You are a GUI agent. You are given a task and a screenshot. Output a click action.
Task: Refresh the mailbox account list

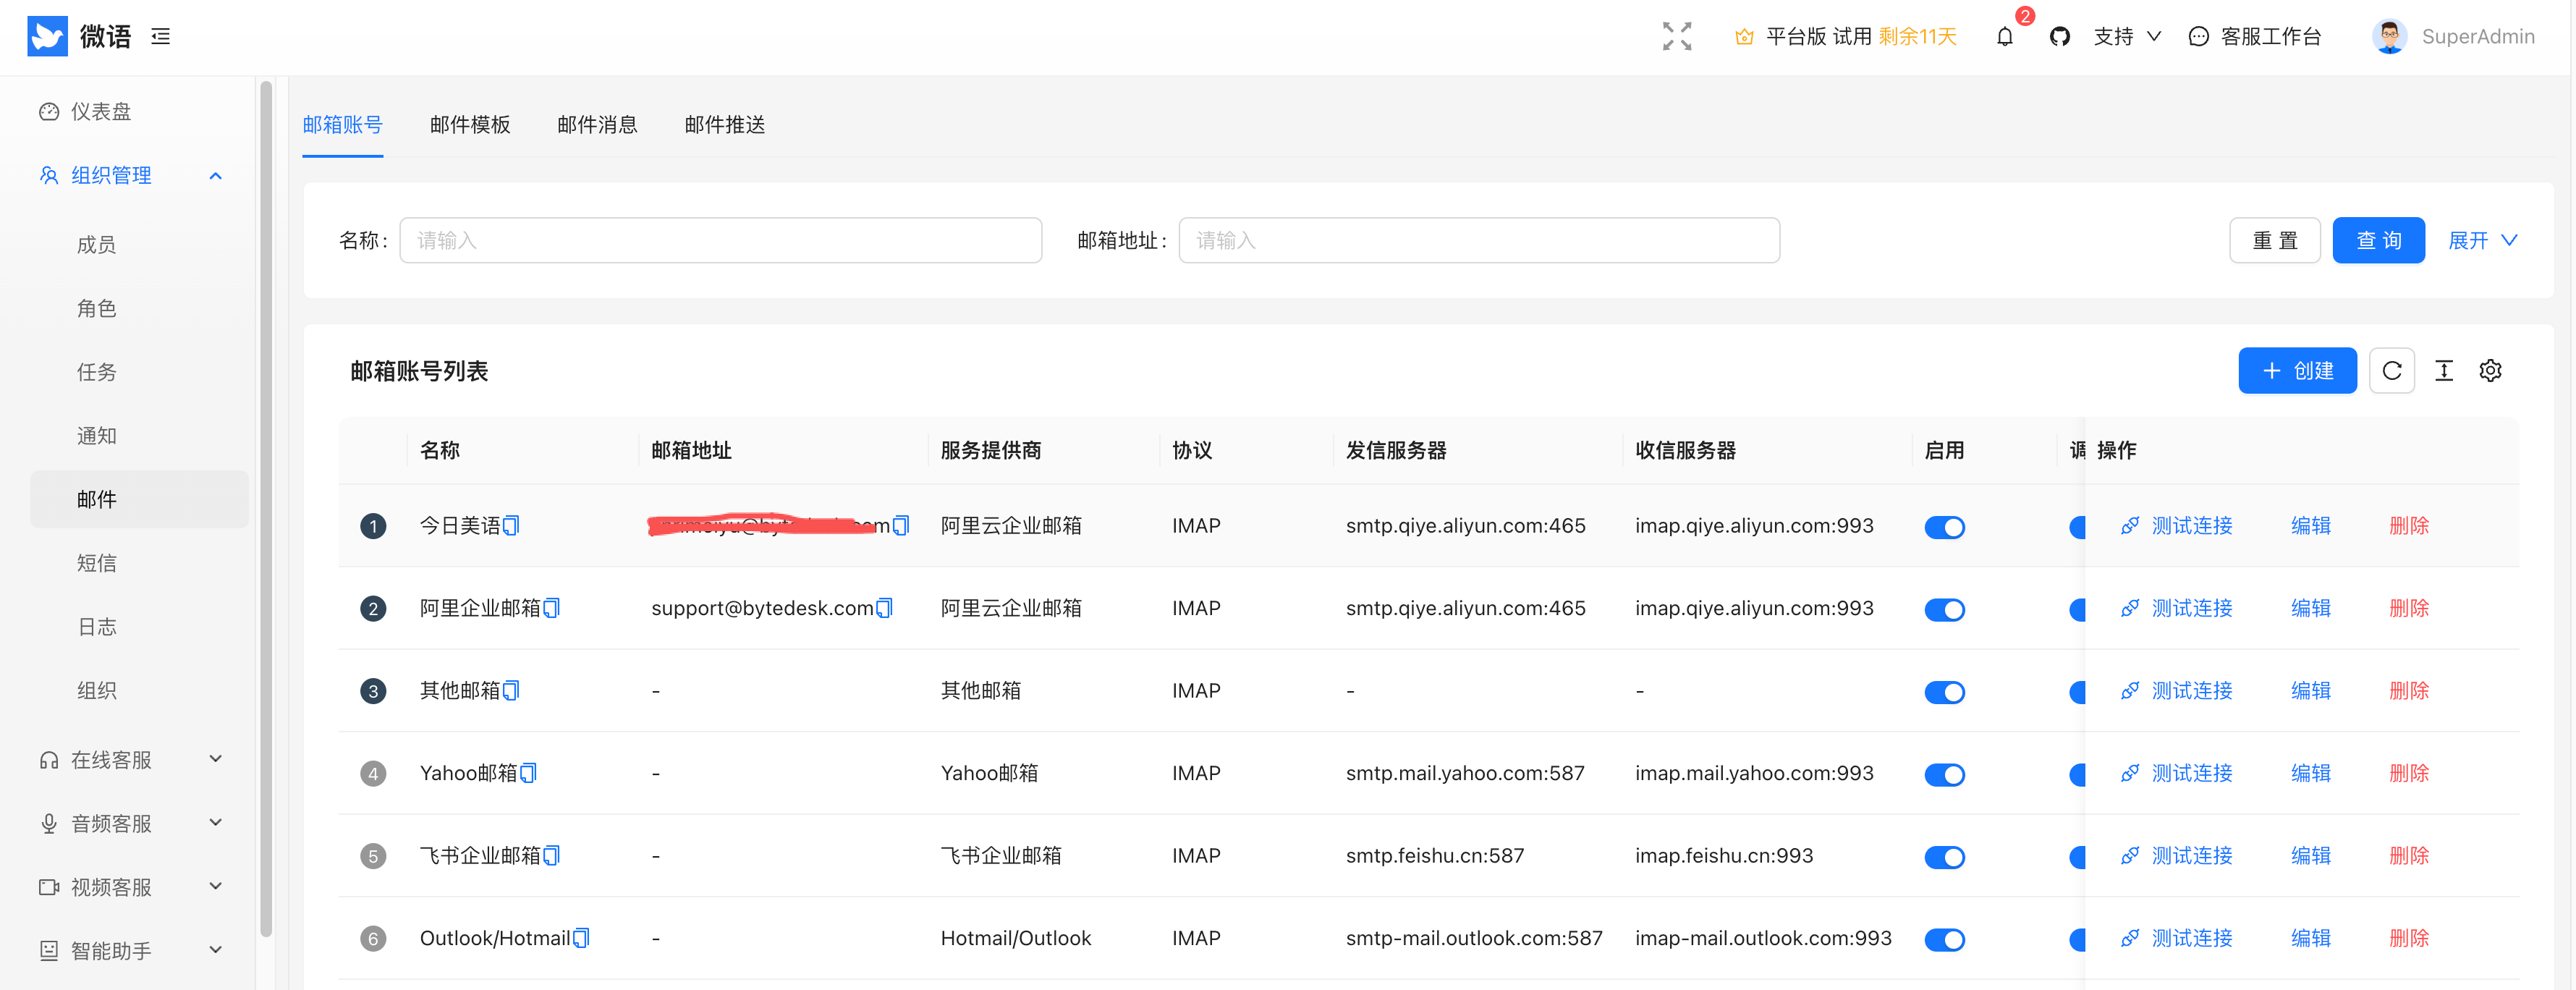click(x=2392, y=371)
